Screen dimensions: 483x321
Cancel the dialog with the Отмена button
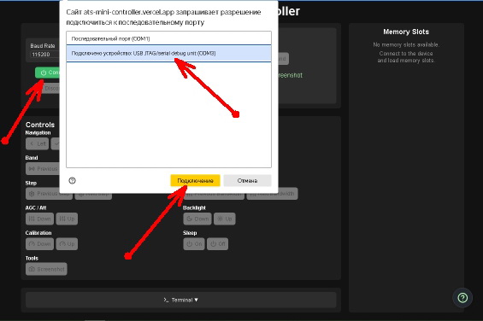coord(247,181)
